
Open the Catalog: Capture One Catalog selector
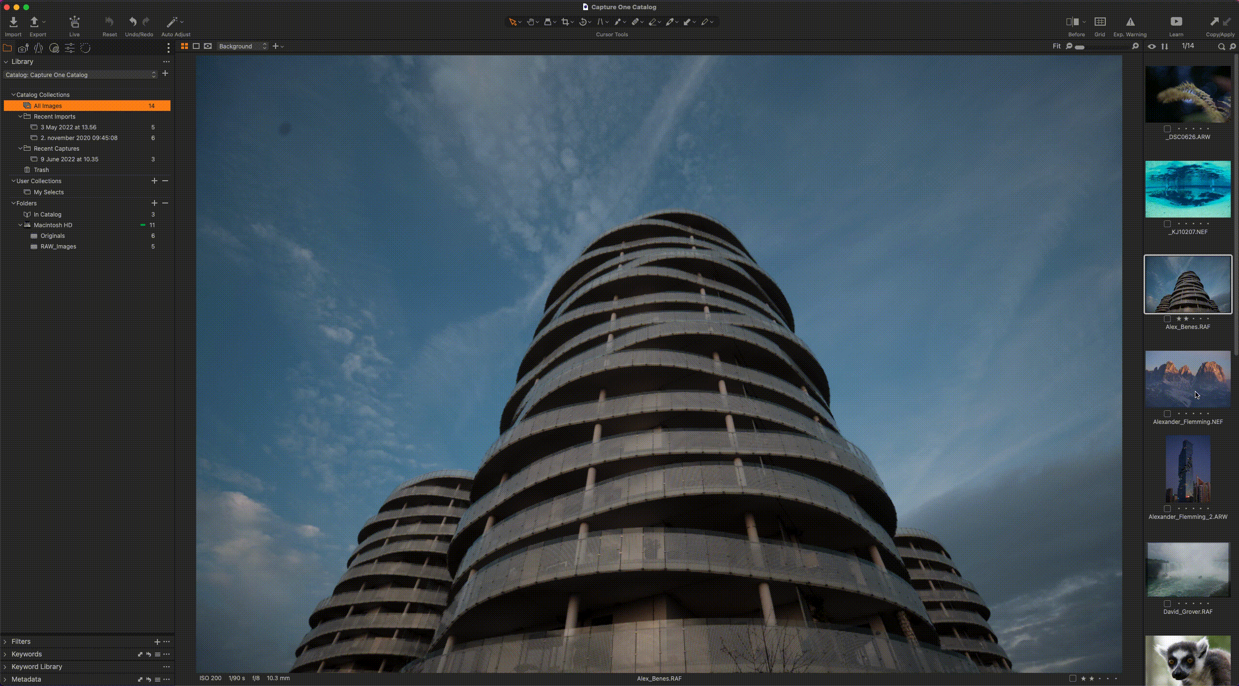pos(80,75)
